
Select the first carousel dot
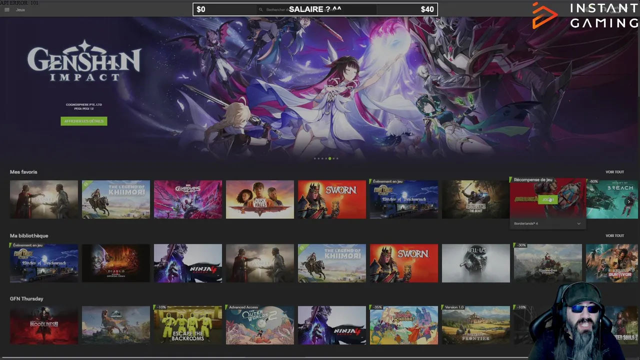314,158
